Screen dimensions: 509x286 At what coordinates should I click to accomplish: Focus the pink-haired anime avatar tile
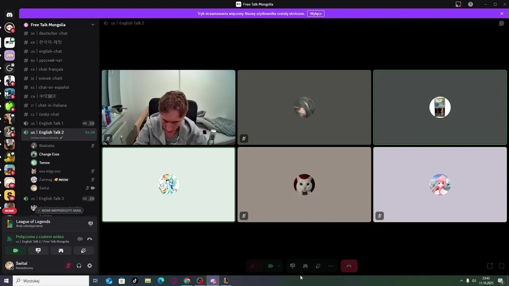pyautogui.click(x=440, y=184)
